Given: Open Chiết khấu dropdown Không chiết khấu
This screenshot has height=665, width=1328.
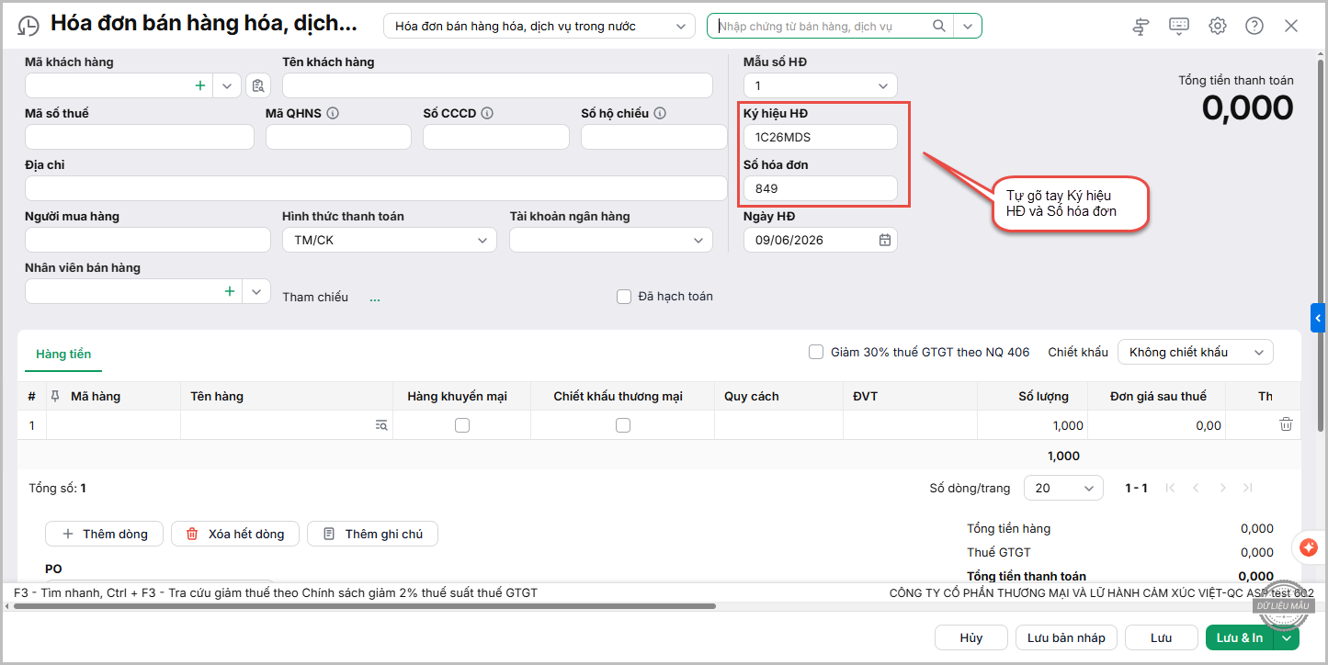Looking at the screenshot, I should (1196, 352).
